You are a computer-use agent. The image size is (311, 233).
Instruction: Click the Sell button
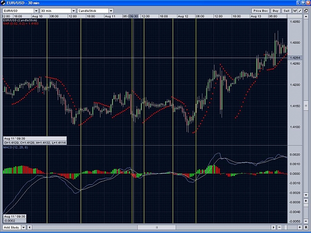click(x=286, y=11)
